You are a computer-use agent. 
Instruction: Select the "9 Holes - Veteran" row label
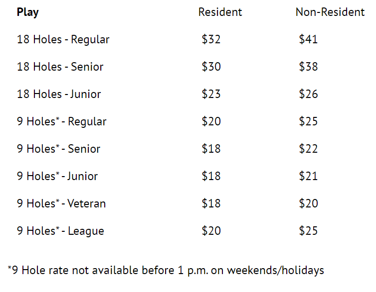click(61, 204)
